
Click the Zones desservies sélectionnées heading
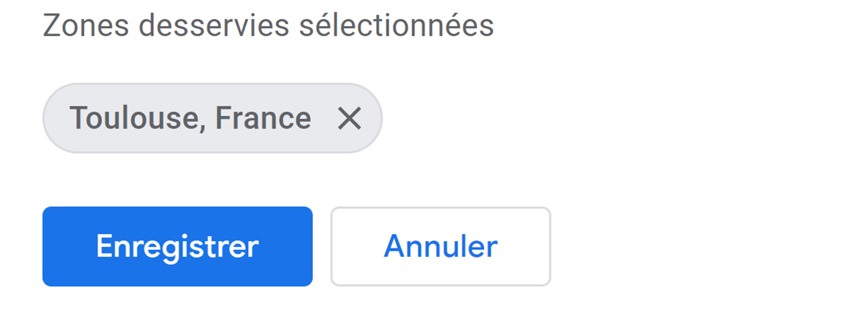click(268, 25)
